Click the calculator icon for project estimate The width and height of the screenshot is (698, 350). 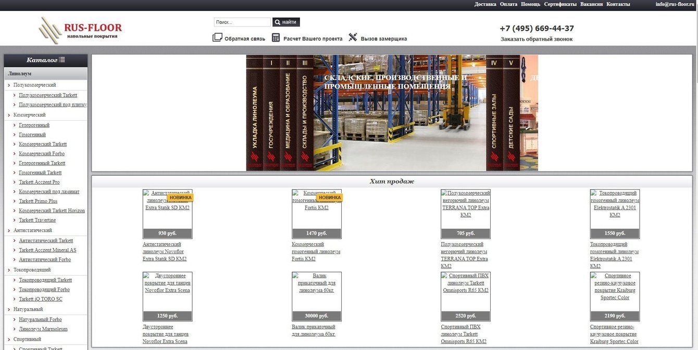click(276, 37)
